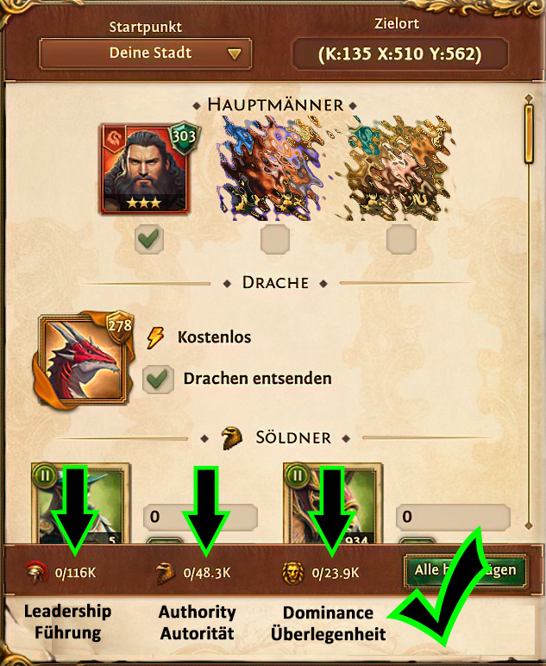
Task: Click the green Alle button in bottom bar
Action: (x=466, y=570)
